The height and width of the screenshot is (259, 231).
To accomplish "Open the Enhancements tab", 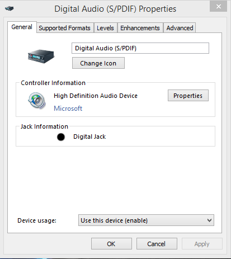I will (140, 28).
